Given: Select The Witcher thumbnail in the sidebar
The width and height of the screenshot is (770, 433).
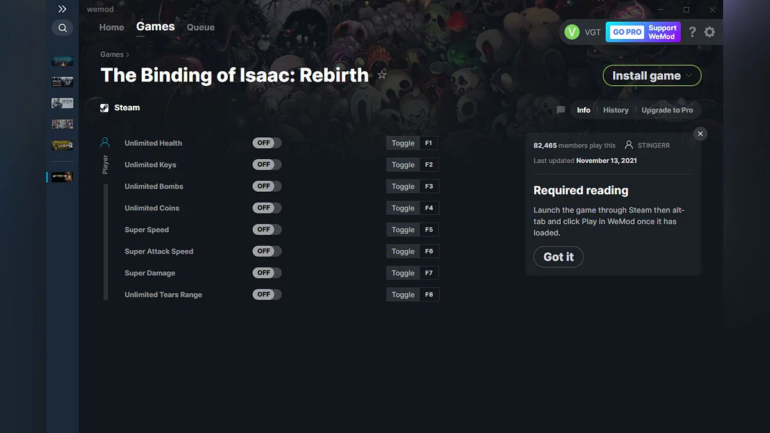Looking at the screenshot, I should click(x=62, y=103).
